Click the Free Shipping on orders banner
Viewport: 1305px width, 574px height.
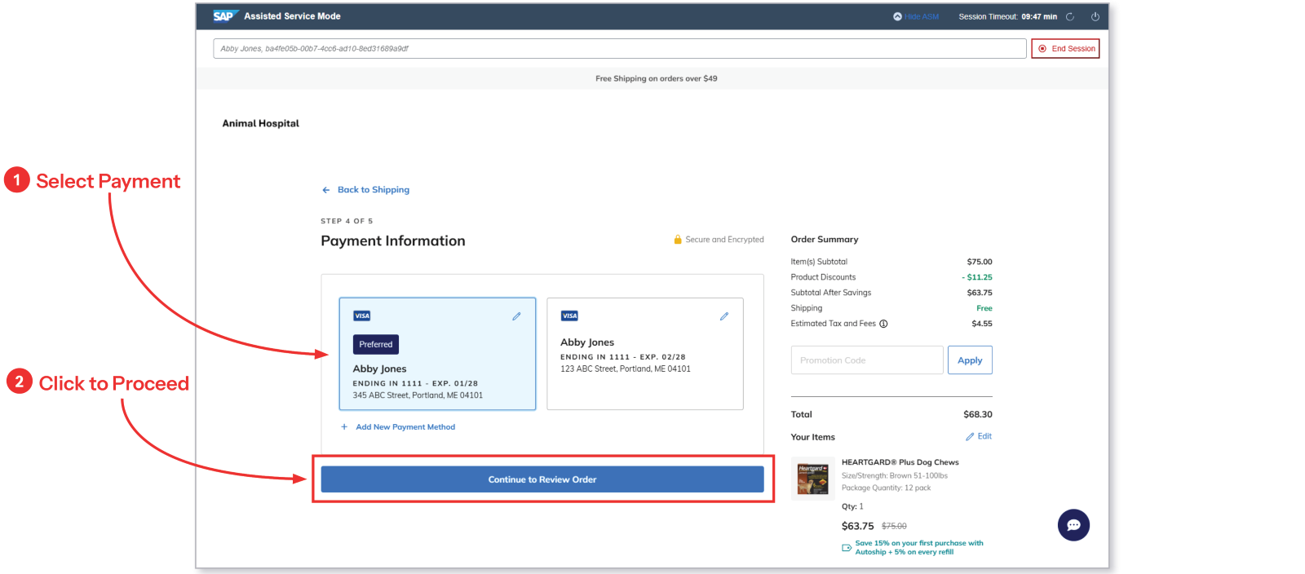pyautogui.click(x=656, y=79)
